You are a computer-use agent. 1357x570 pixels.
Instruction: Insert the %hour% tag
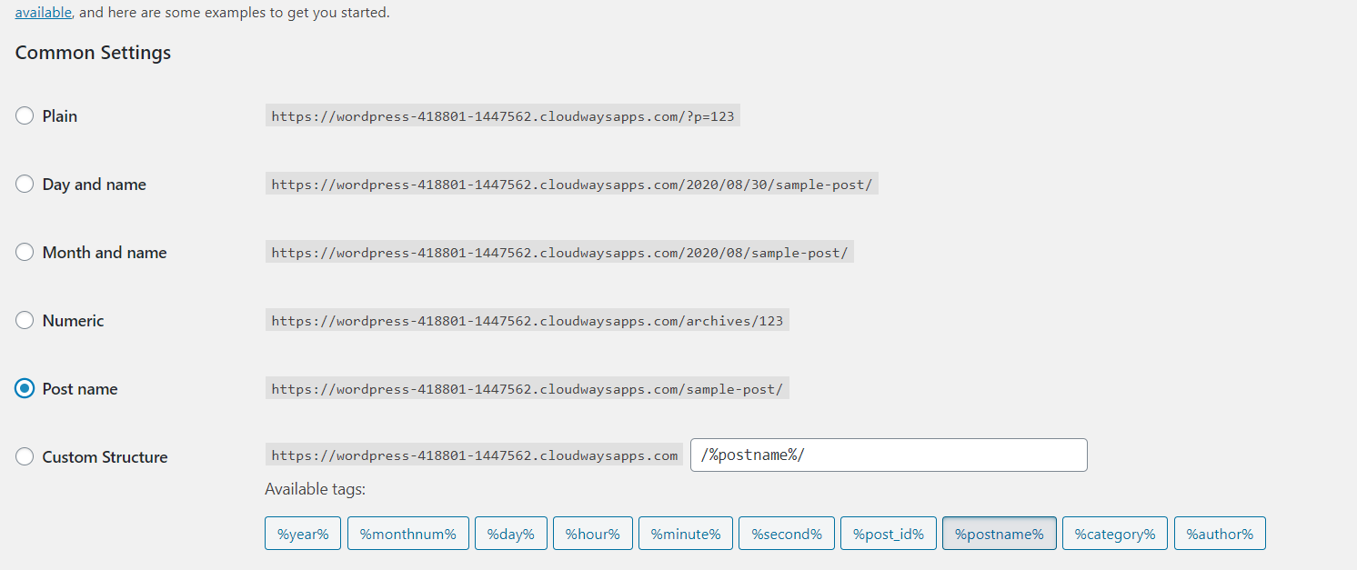(592, 534)
